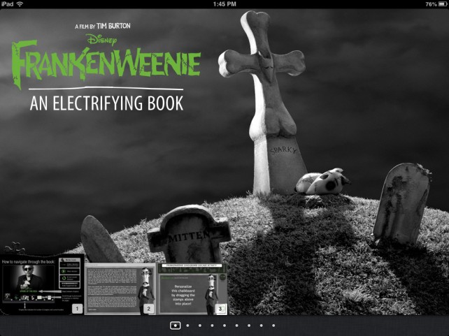The height and width of the screenshot is (336, 449).
Task: Tap the seventh chapter dot
Action: pos(249,326)
